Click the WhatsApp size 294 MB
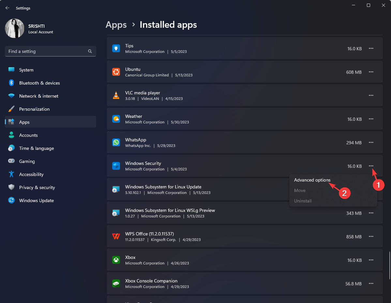 pyautogui.click(x=354, y=143)
